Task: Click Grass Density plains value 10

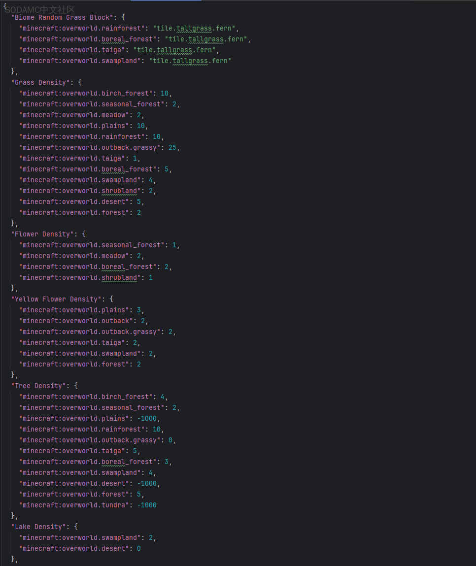Action: coord(141,126)
